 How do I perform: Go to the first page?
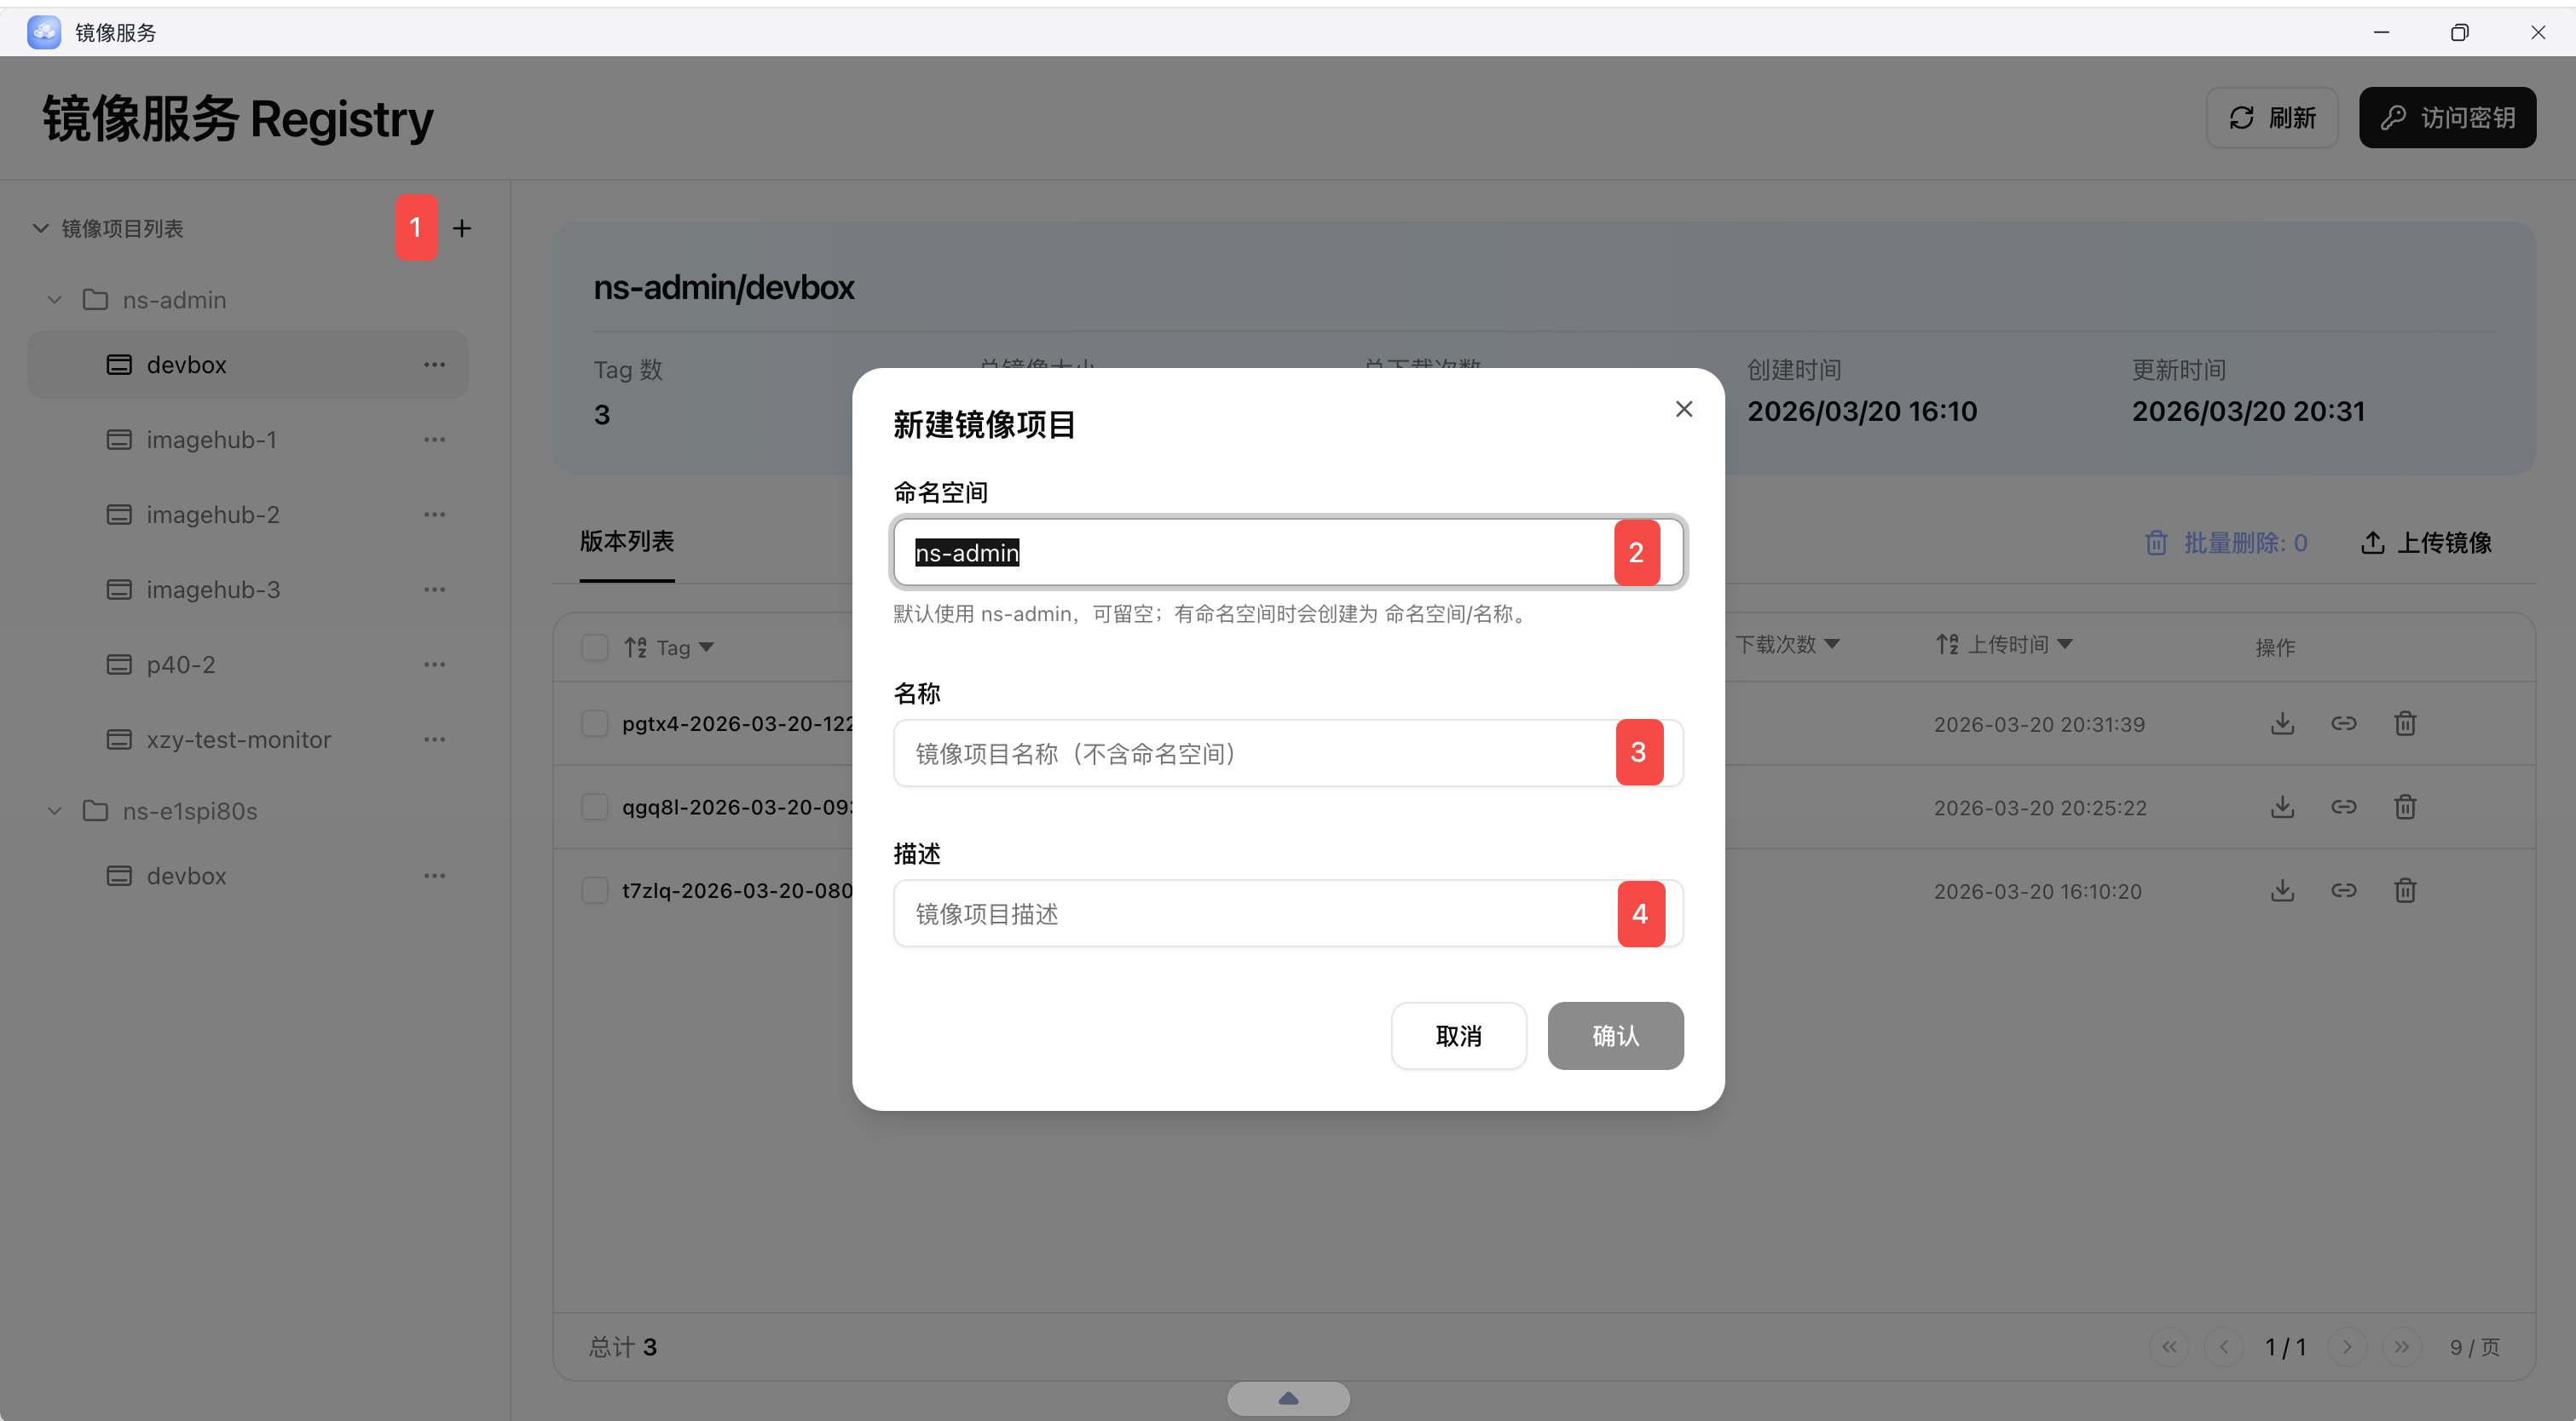click(2169, 1347)
